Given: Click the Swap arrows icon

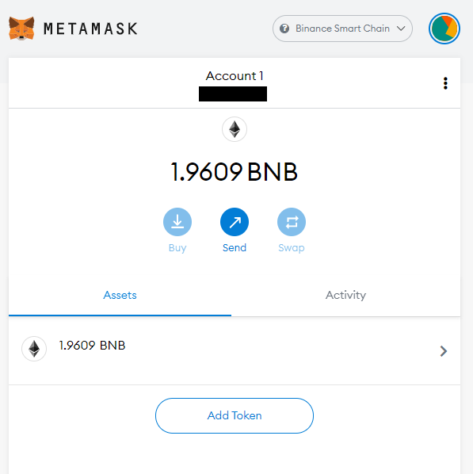Looking at the screenshot, I should pos(292,222).
